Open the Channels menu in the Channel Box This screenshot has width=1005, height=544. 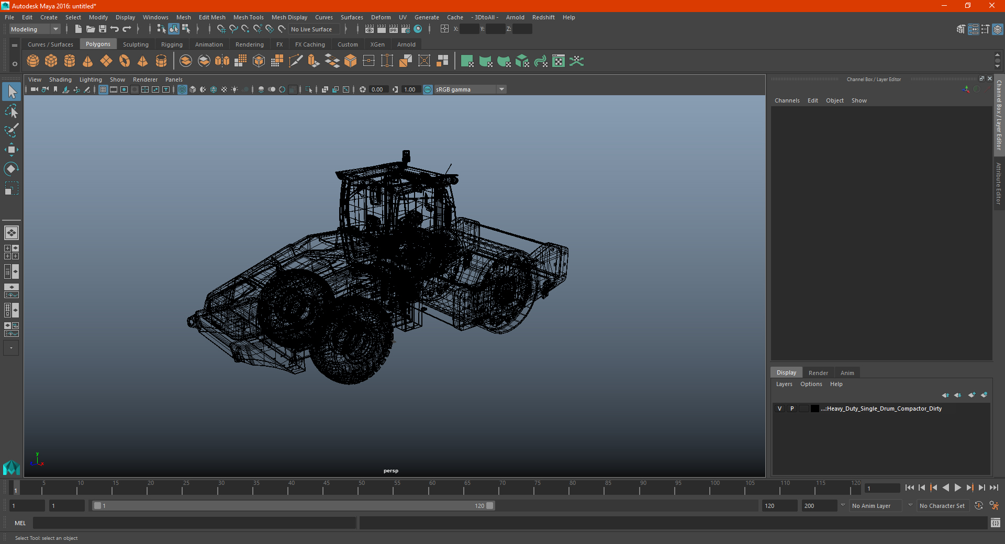click(x=787, y=100)
